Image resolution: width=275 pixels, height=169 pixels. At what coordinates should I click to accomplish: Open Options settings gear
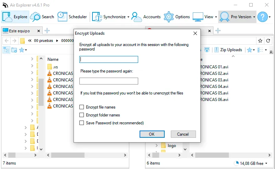point(177,17)
